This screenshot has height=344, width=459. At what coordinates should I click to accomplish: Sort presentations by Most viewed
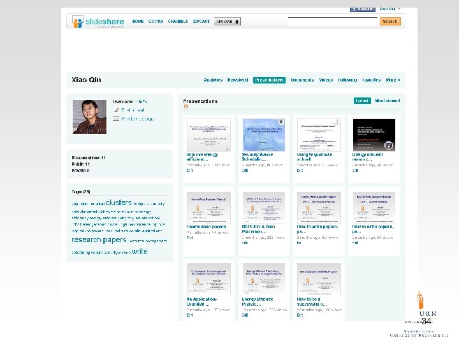tap(388, 101)
